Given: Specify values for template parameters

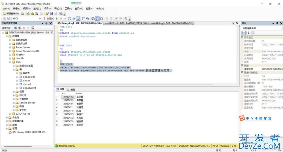Looking at the screenshot, I should [126, 19].
